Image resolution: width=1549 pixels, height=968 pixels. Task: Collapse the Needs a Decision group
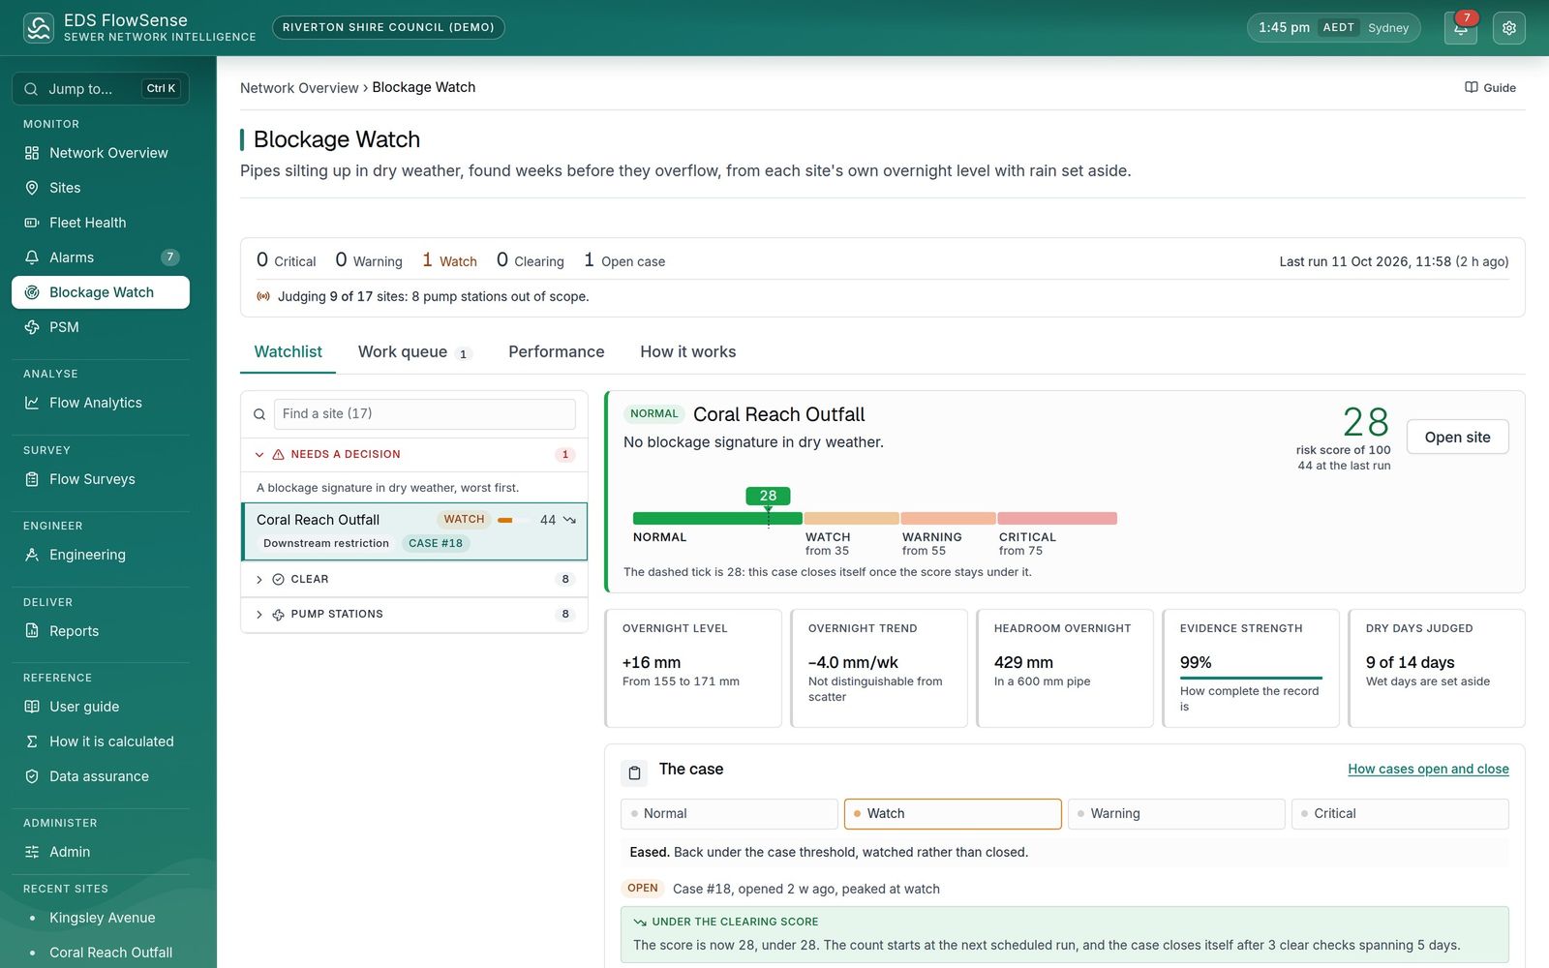[x=414, y=455]
